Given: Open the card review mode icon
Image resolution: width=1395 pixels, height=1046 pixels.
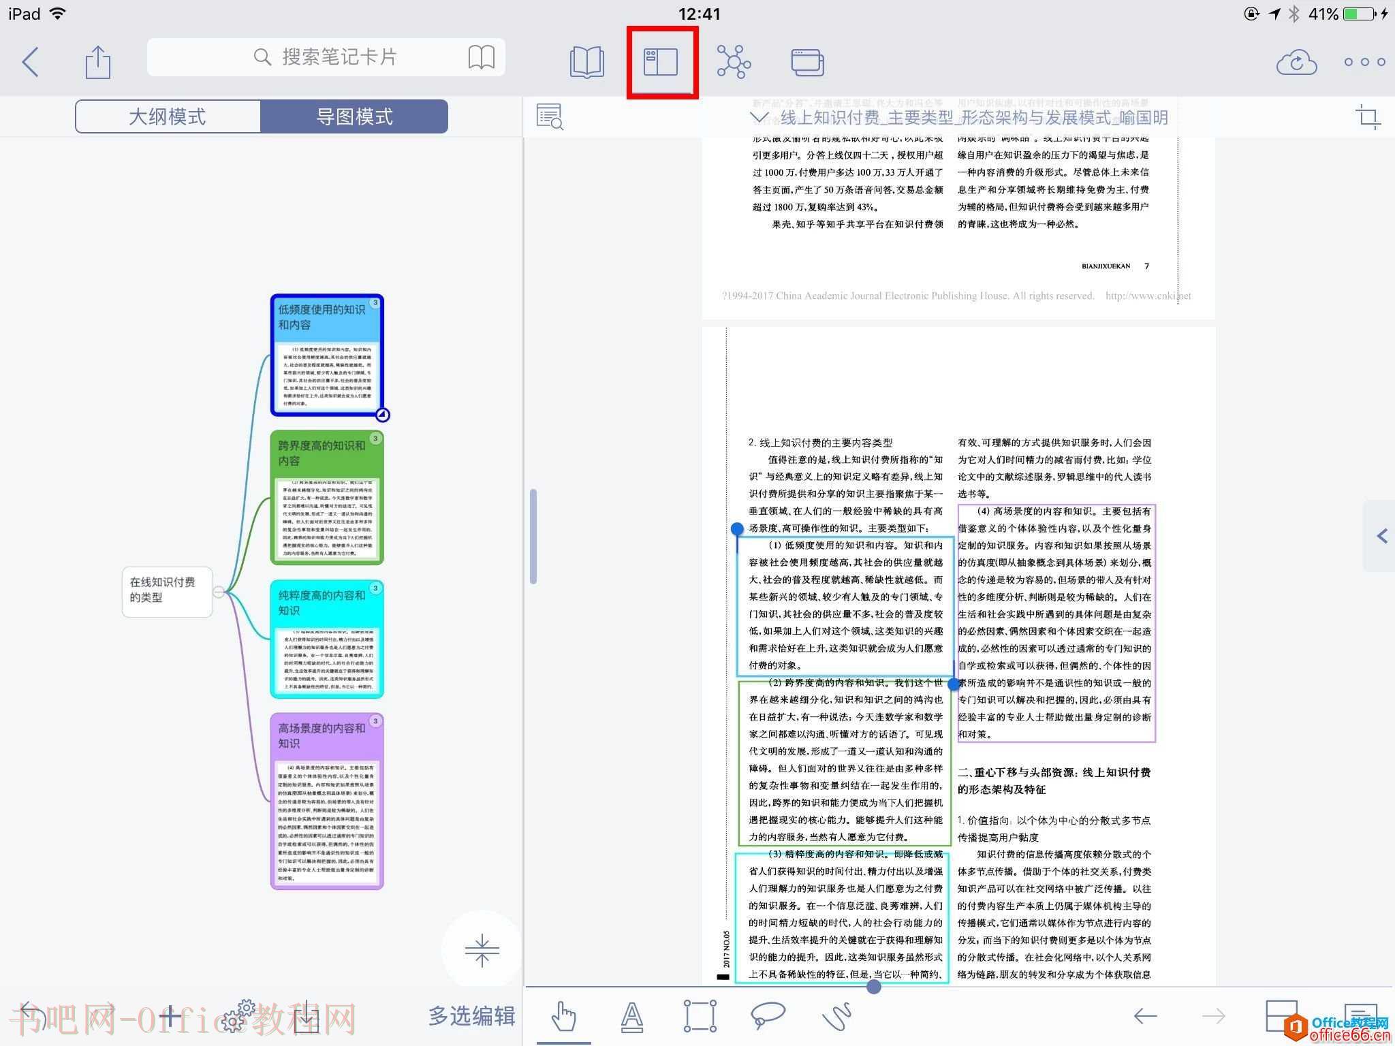Looking at the screenshot, I should [807, 62].
